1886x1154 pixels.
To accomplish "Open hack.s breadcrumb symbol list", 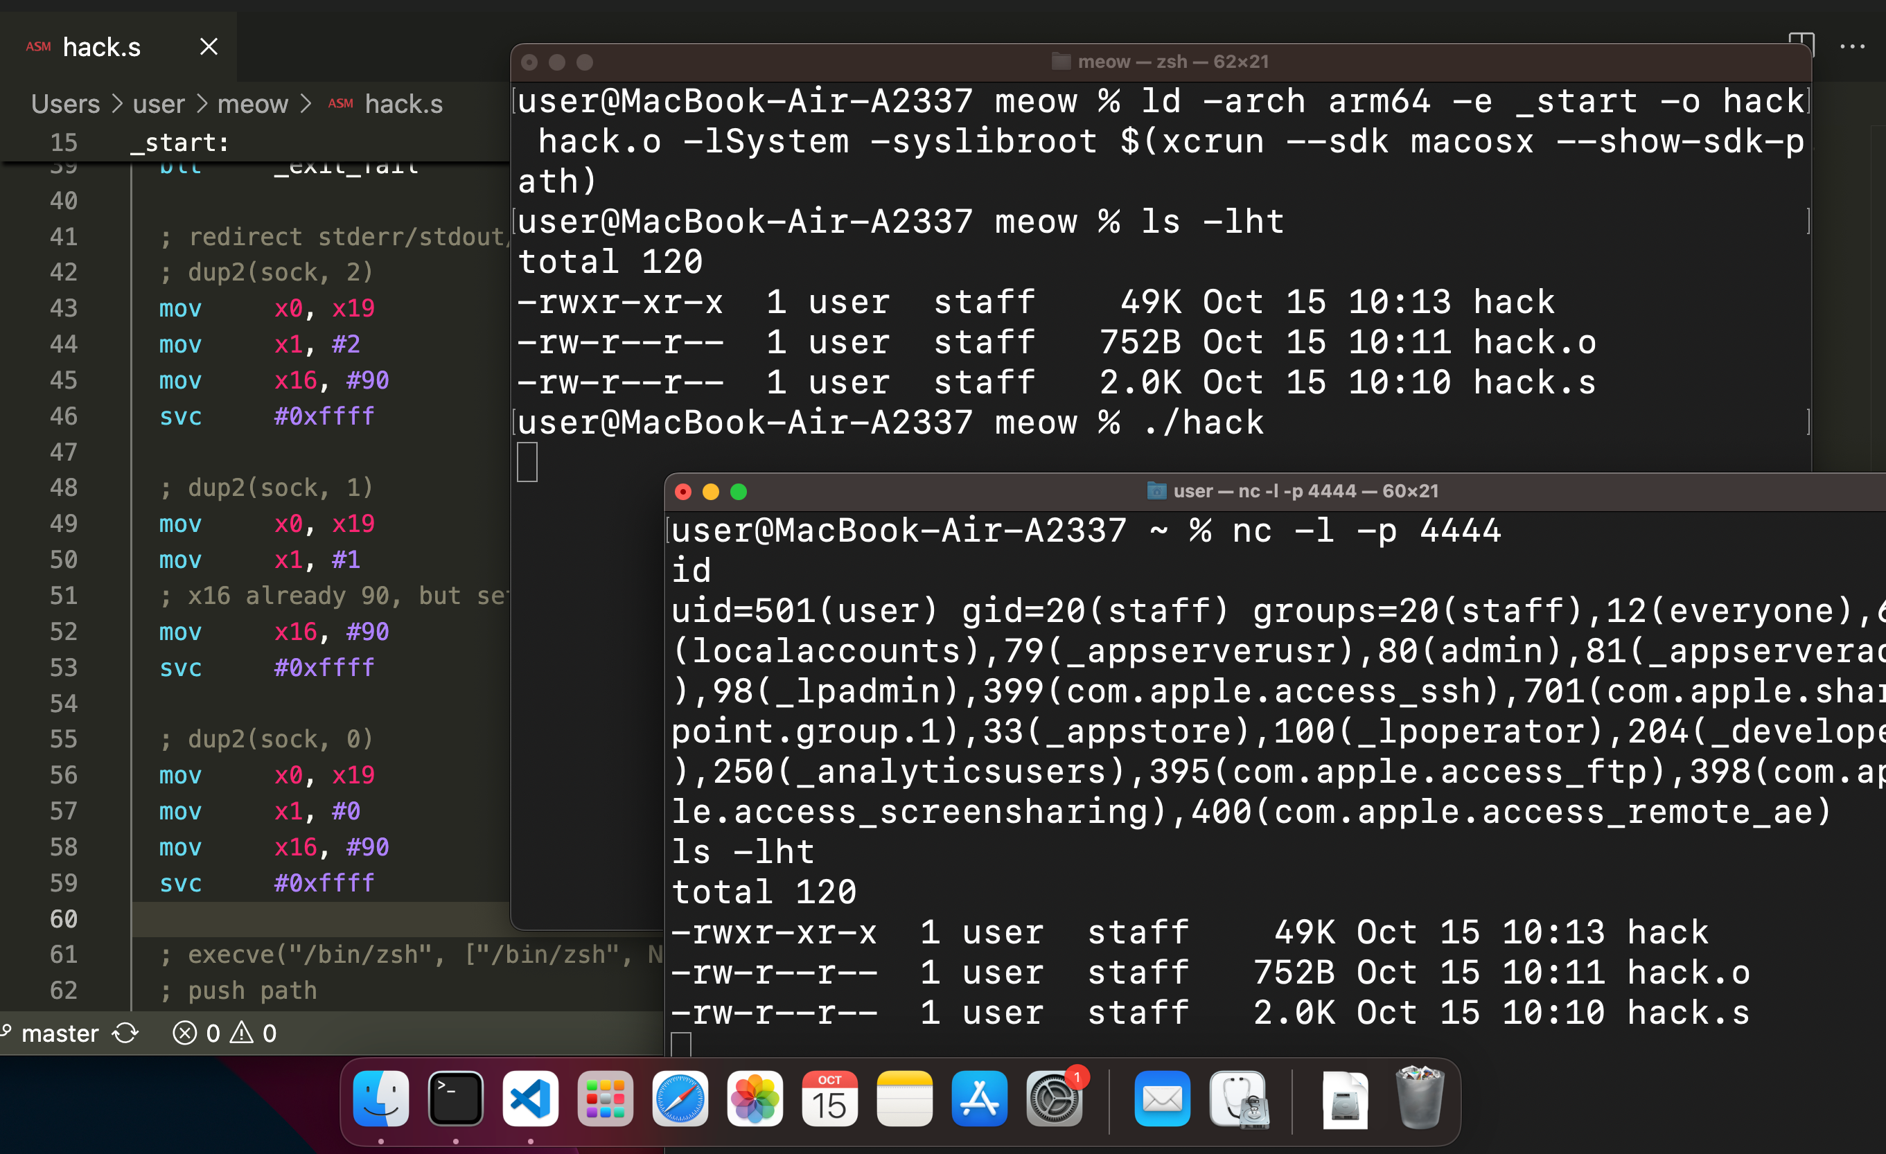I will [403, 104].
